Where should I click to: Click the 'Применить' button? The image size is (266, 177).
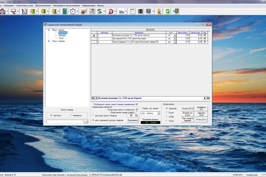pyautogui.click(x=133, y=120)
